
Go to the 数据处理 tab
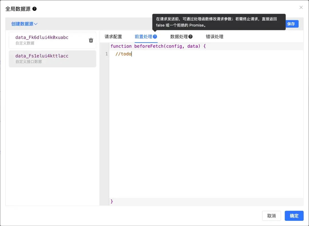[x=179, y=37]
